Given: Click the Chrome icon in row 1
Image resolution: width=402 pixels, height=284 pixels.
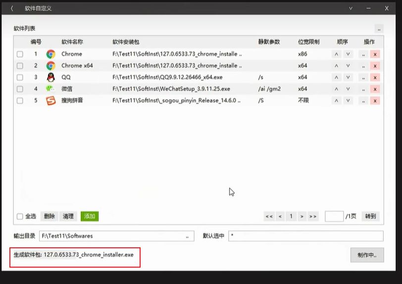Looking at the screenshot, I should tap(50, 54).
